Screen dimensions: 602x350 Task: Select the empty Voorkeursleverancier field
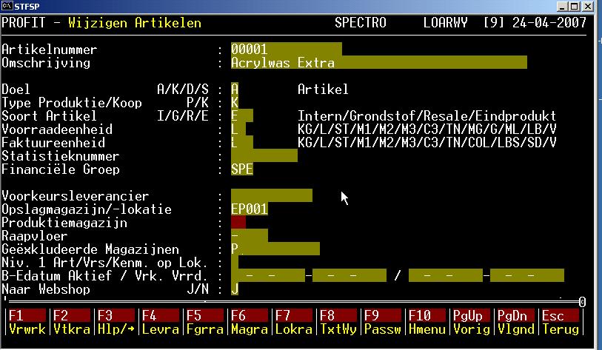coord(272,196)
